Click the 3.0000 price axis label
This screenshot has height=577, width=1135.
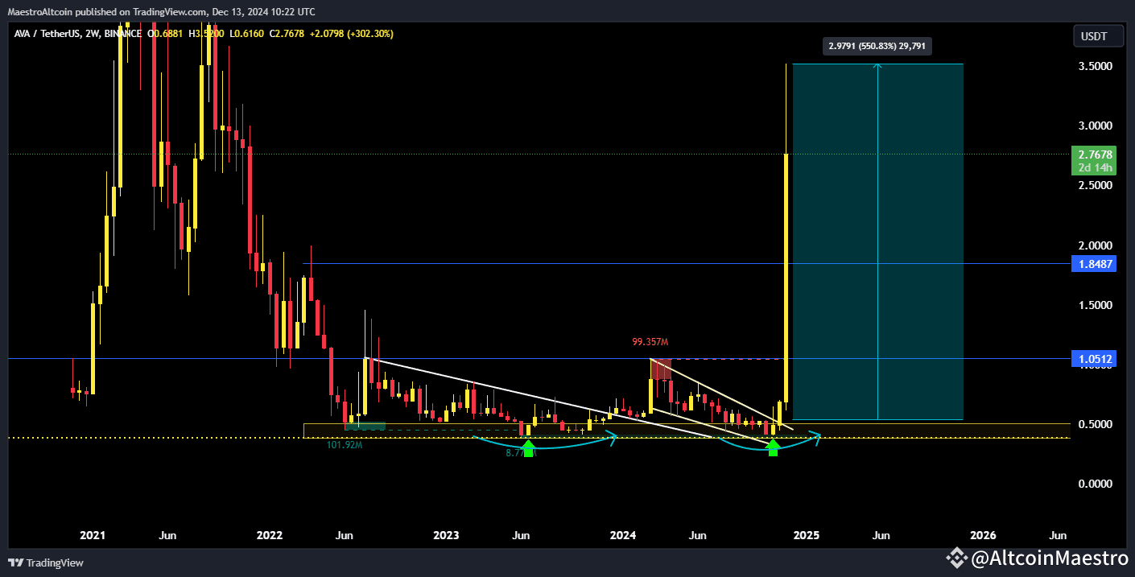point(1096,126)
